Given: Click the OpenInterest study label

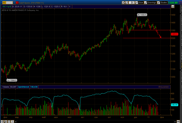Looking at the screenshot, I should 23,87.
